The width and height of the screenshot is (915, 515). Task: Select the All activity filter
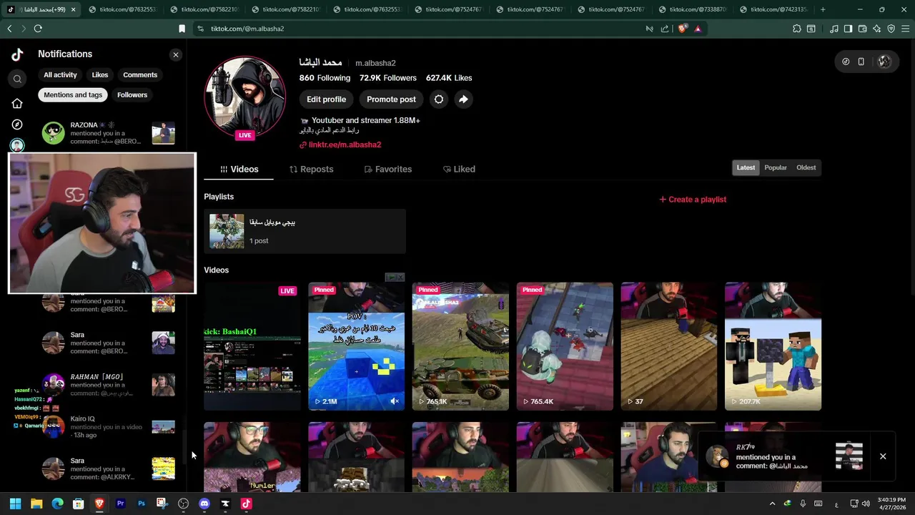click(x=60, y=75)
